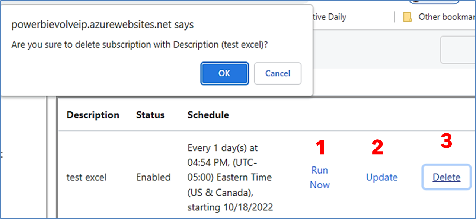The height and width of the screenshot is (219, 476).
Task: Click the Status column header
Action: click(x=150, y=115)
